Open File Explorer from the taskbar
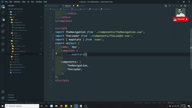This screenshot has height=108, width=192. pyautogui.click(x=56, y=106)
